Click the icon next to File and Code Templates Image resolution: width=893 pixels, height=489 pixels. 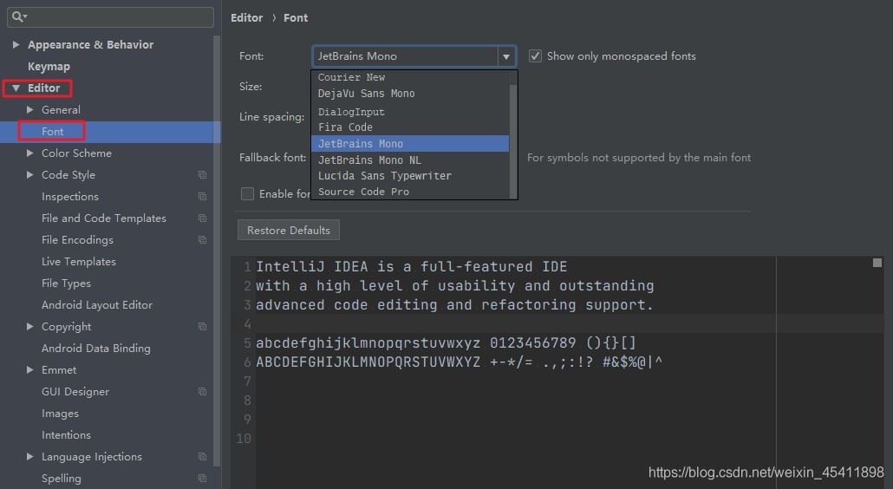tap(202, 218)
